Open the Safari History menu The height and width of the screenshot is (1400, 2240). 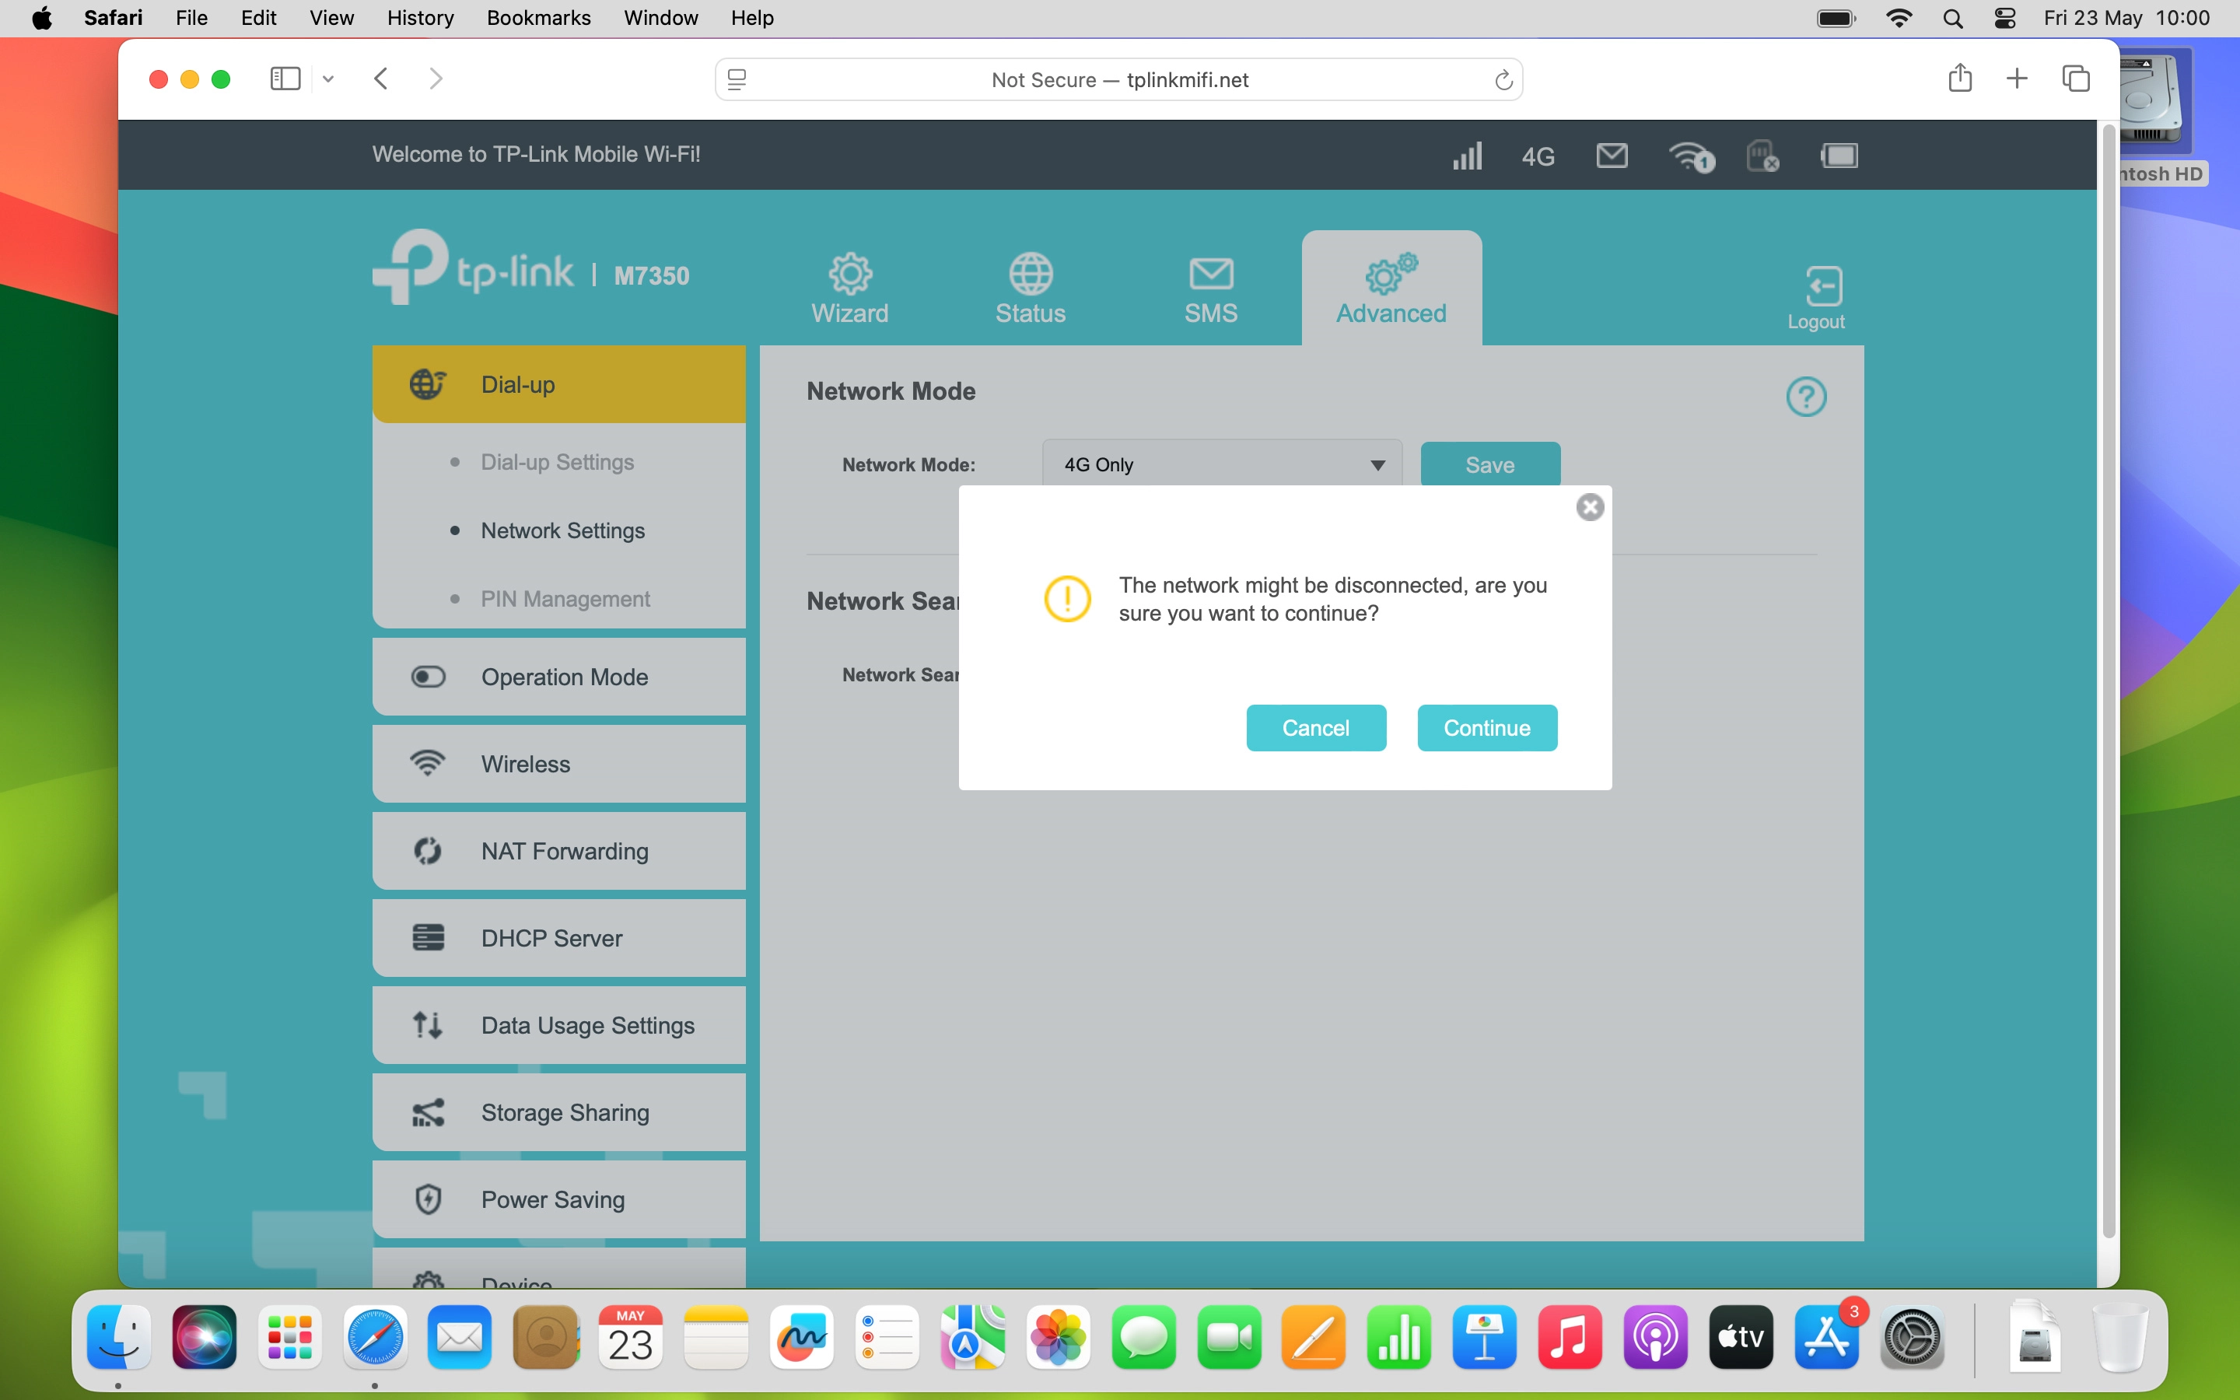(419, 18)
